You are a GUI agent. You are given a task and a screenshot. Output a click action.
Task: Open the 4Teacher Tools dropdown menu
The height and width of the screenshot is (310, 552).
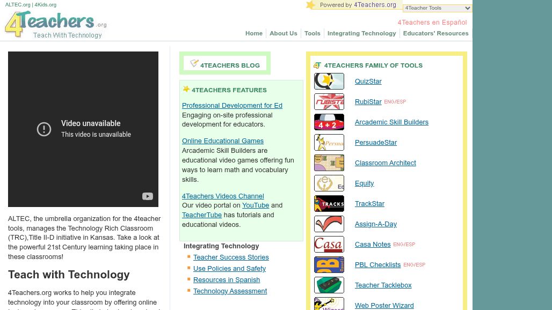[437, 8]
